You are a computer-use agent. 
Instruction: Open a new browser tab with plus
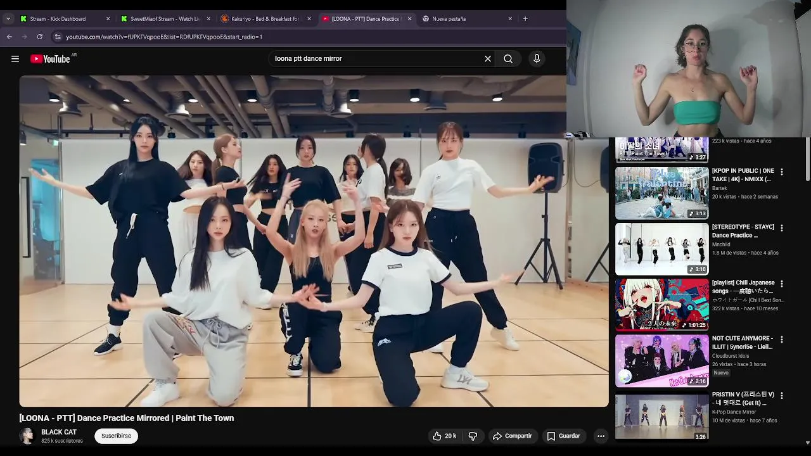click(x=525, y=19)
